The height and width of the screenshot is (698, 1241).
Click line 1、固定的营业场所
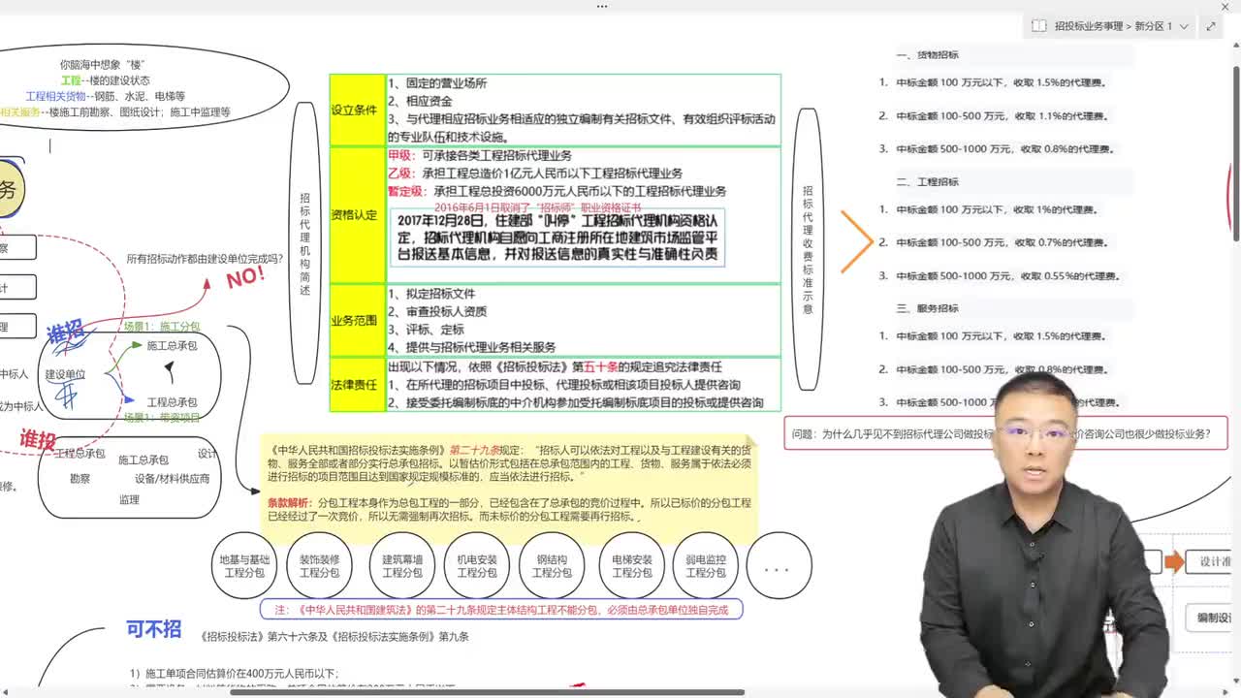437,84
